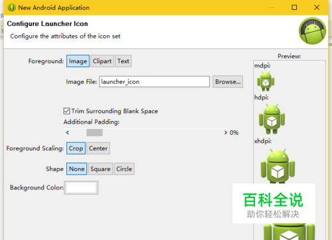332x240 pixels.
Task: Click the xhdpi: label
Action: (263, 141)
